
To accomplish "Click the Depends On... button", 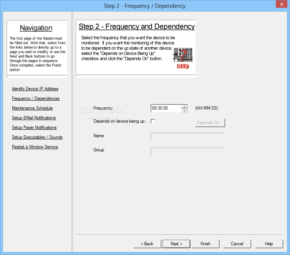I will point(210,123).
